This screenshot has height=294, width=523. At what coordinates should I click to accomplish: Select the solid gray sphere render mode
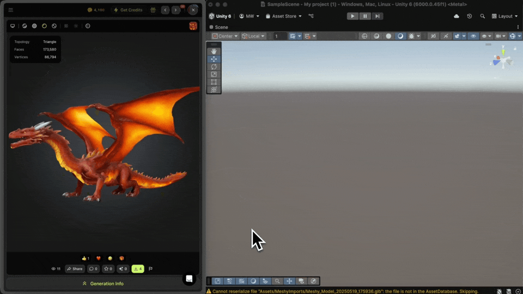(34, 26)
